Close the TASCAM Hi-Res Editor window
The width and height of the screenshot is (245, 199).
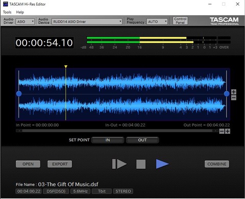pyautogui.click(x=238, y=4)
